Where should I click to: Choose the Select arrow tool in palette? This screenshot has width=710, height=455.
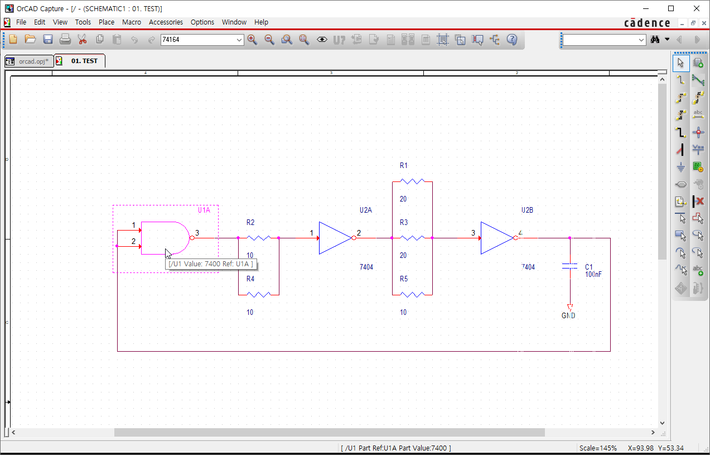tap(681, 63)
